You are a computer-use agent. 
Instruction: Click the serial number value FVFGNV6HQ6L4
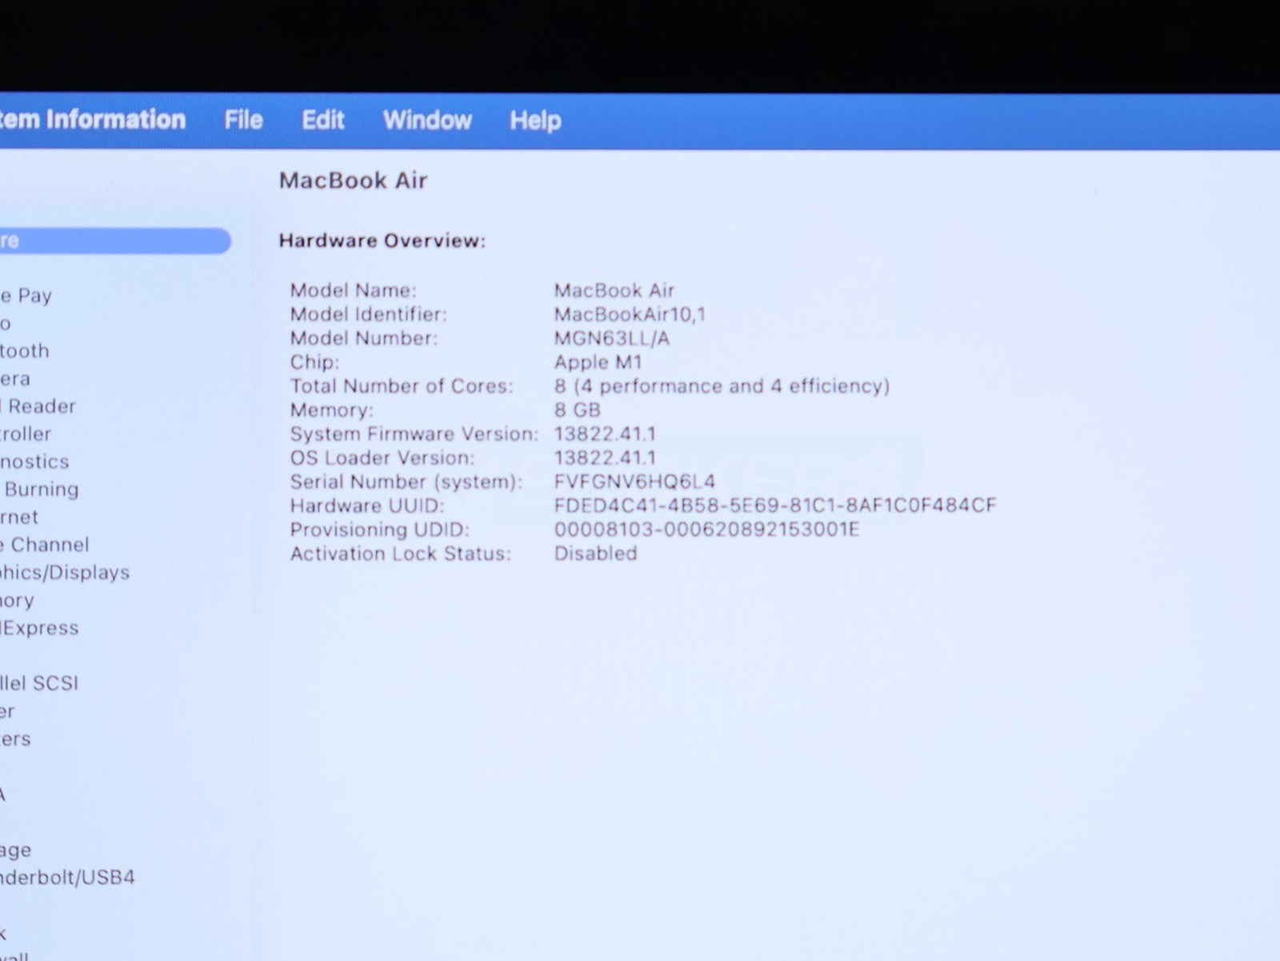634,482
